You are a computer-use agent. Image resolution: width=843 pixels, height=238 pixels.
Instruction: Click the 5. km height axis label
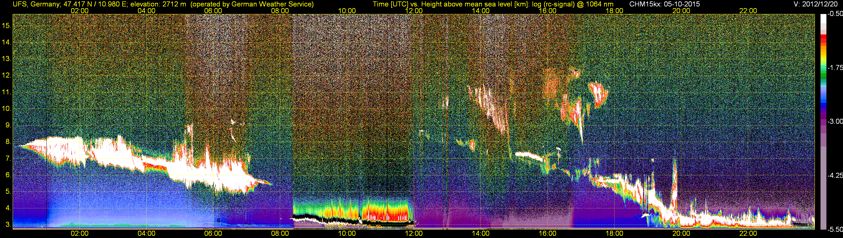(x=8, y=192)
